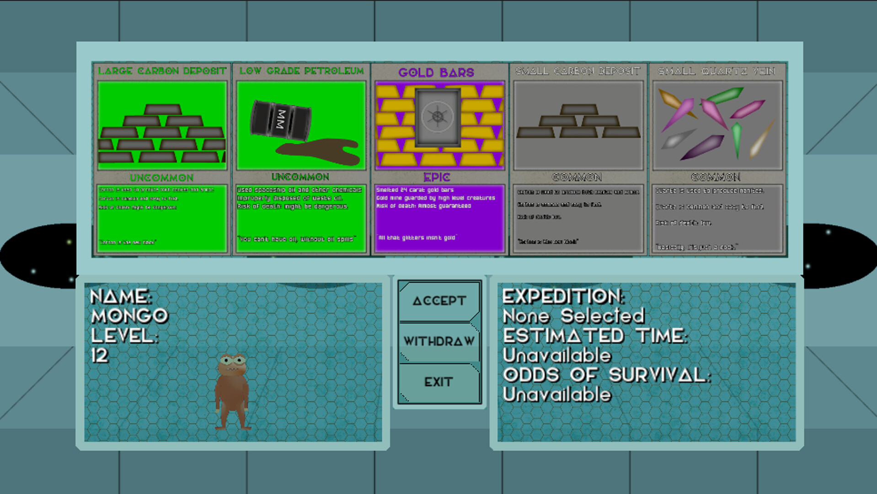Click the Small Carbon Deposit title
The width and height of the screenshot is (877, 494).
(578, 71)
